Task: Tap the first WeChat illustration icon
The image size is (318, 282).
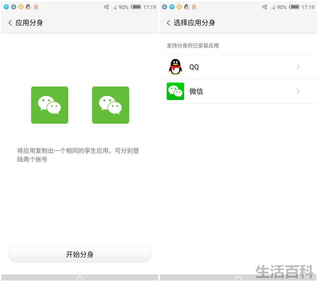Action: [x=49, y=105]
